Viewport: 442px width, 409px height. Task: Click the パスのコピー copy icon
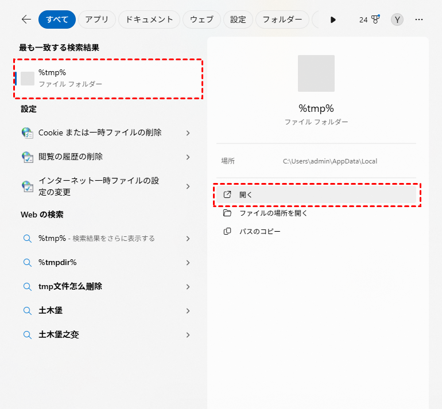pos(227,231)
